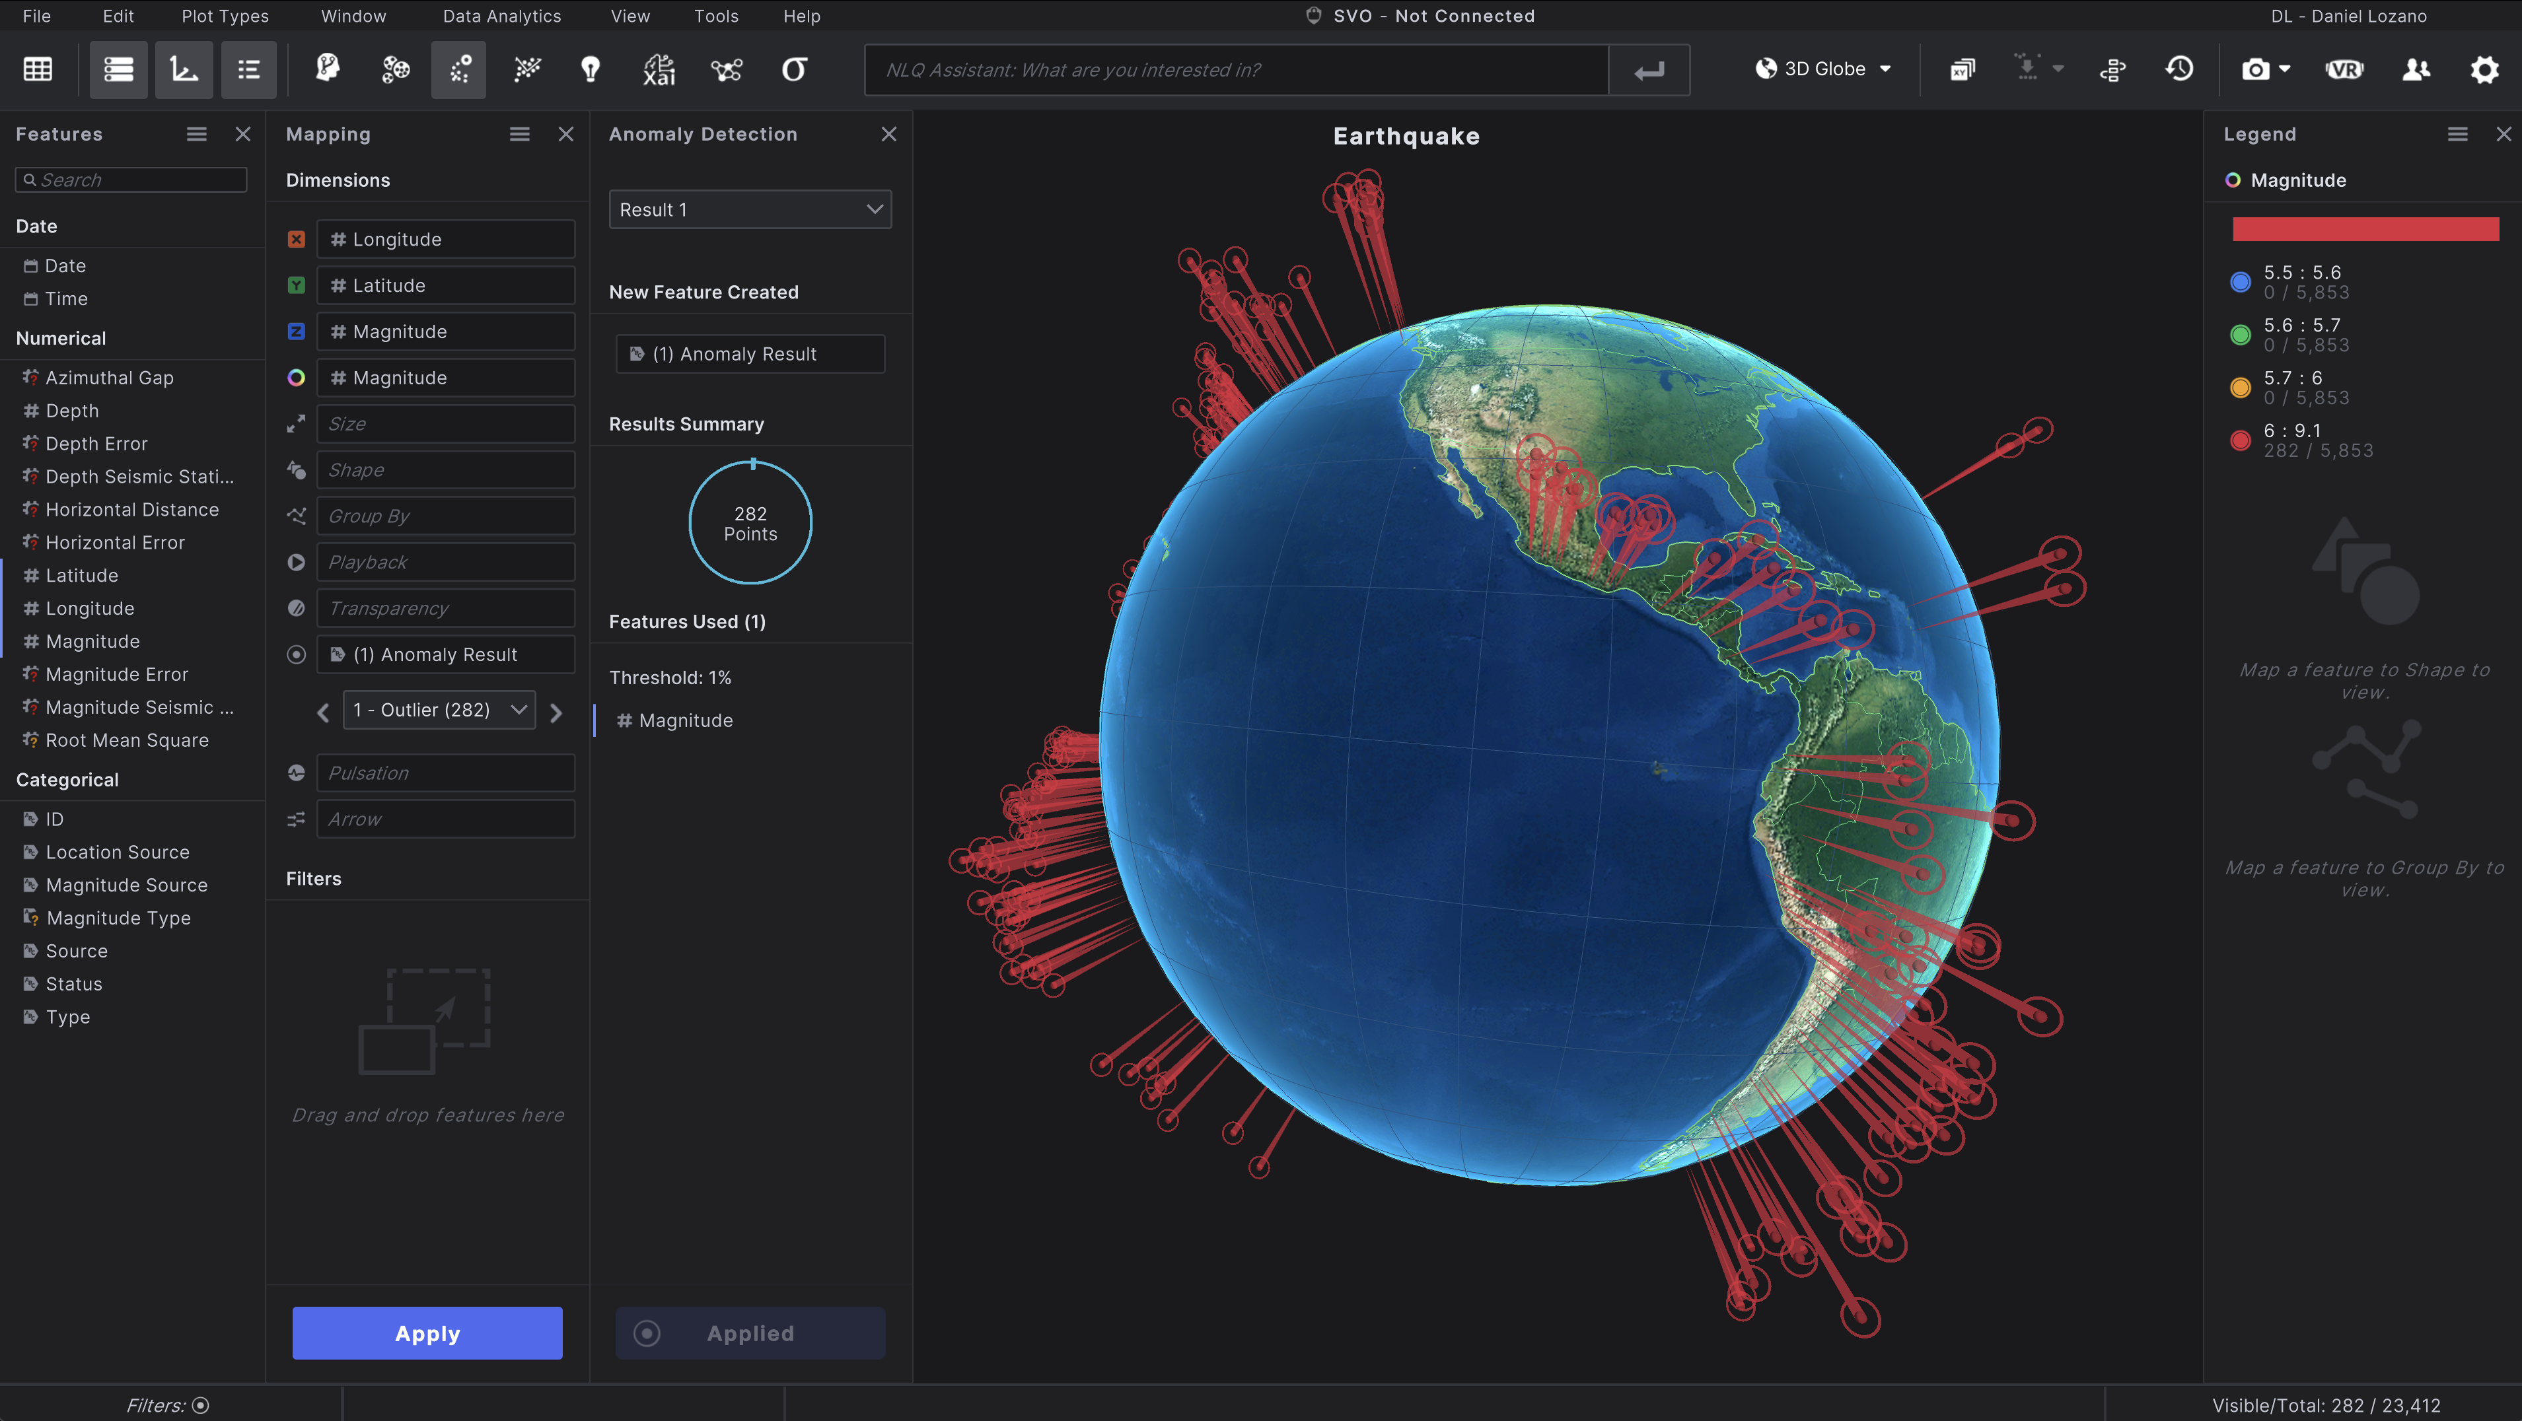
Task: Open the Help menu
Action: 802,16
